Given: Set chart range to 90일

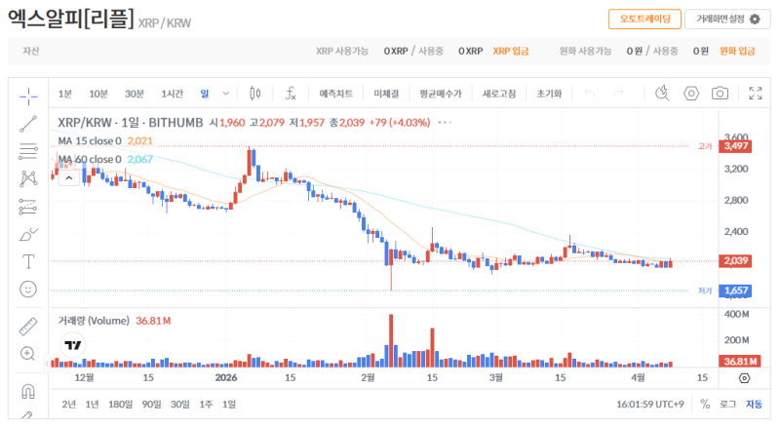Looking at the screenshot, I should [x=152, y=405].
